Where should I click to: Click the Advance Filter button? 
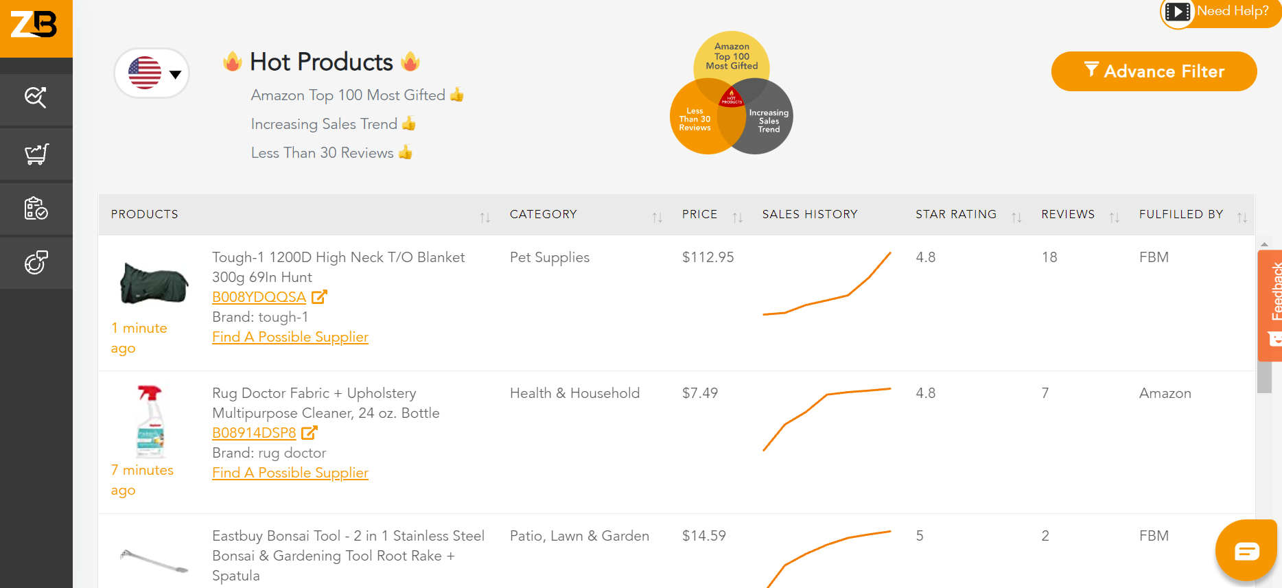[1154, 71]
